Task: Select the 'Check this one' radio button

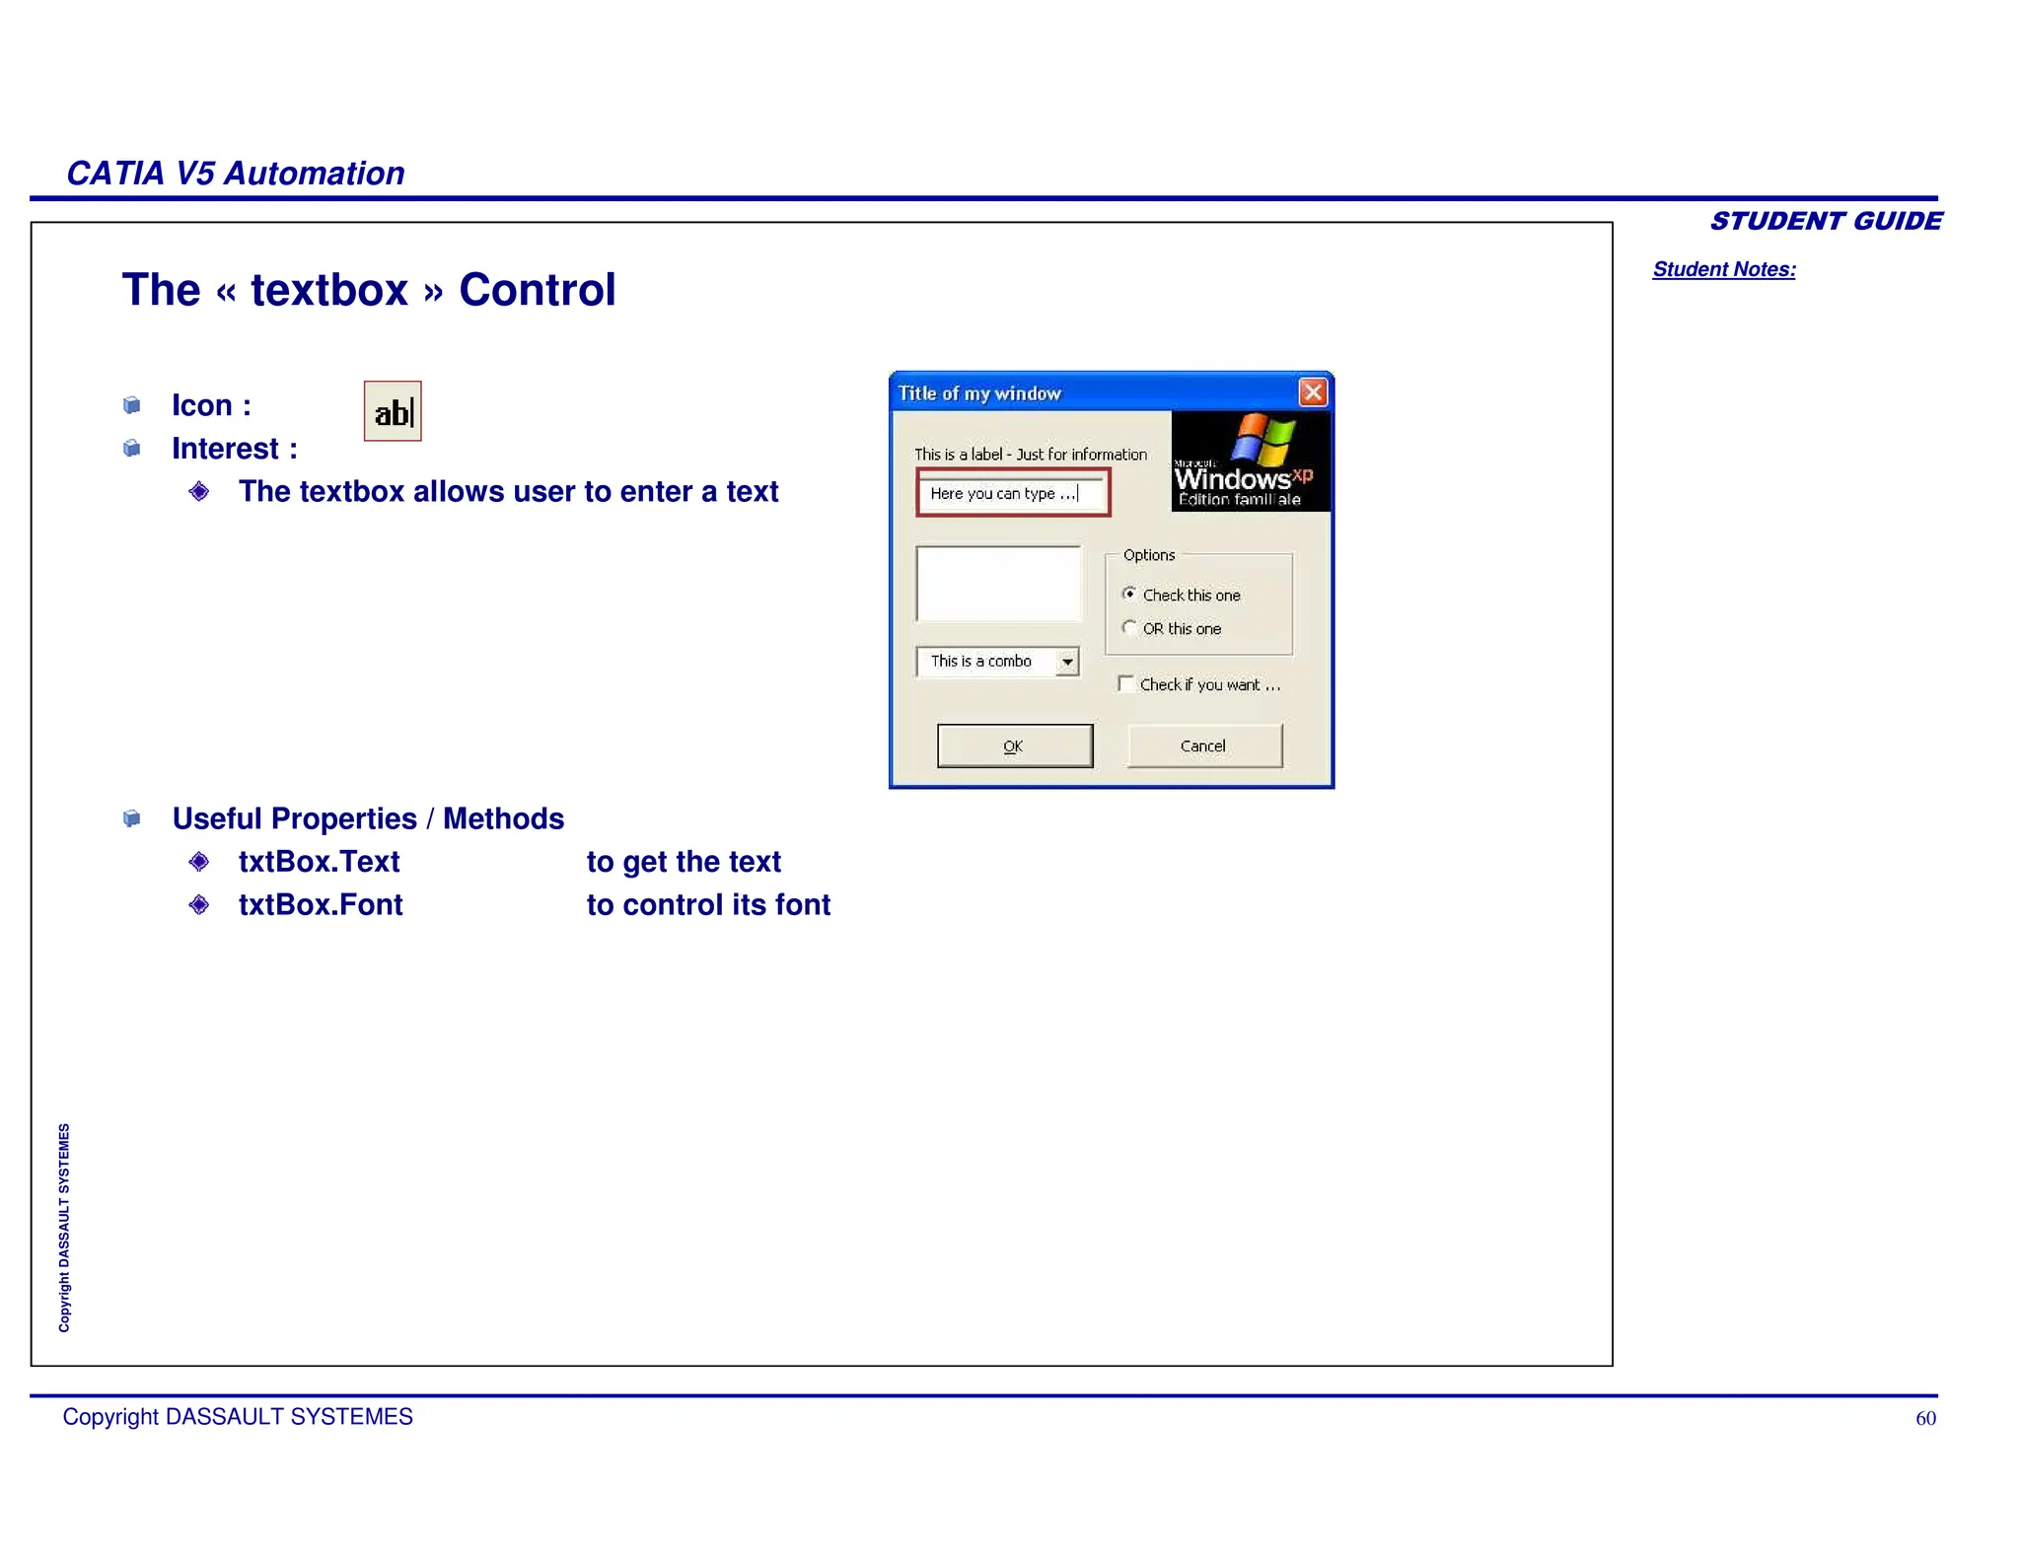Action: [1129, 594]
